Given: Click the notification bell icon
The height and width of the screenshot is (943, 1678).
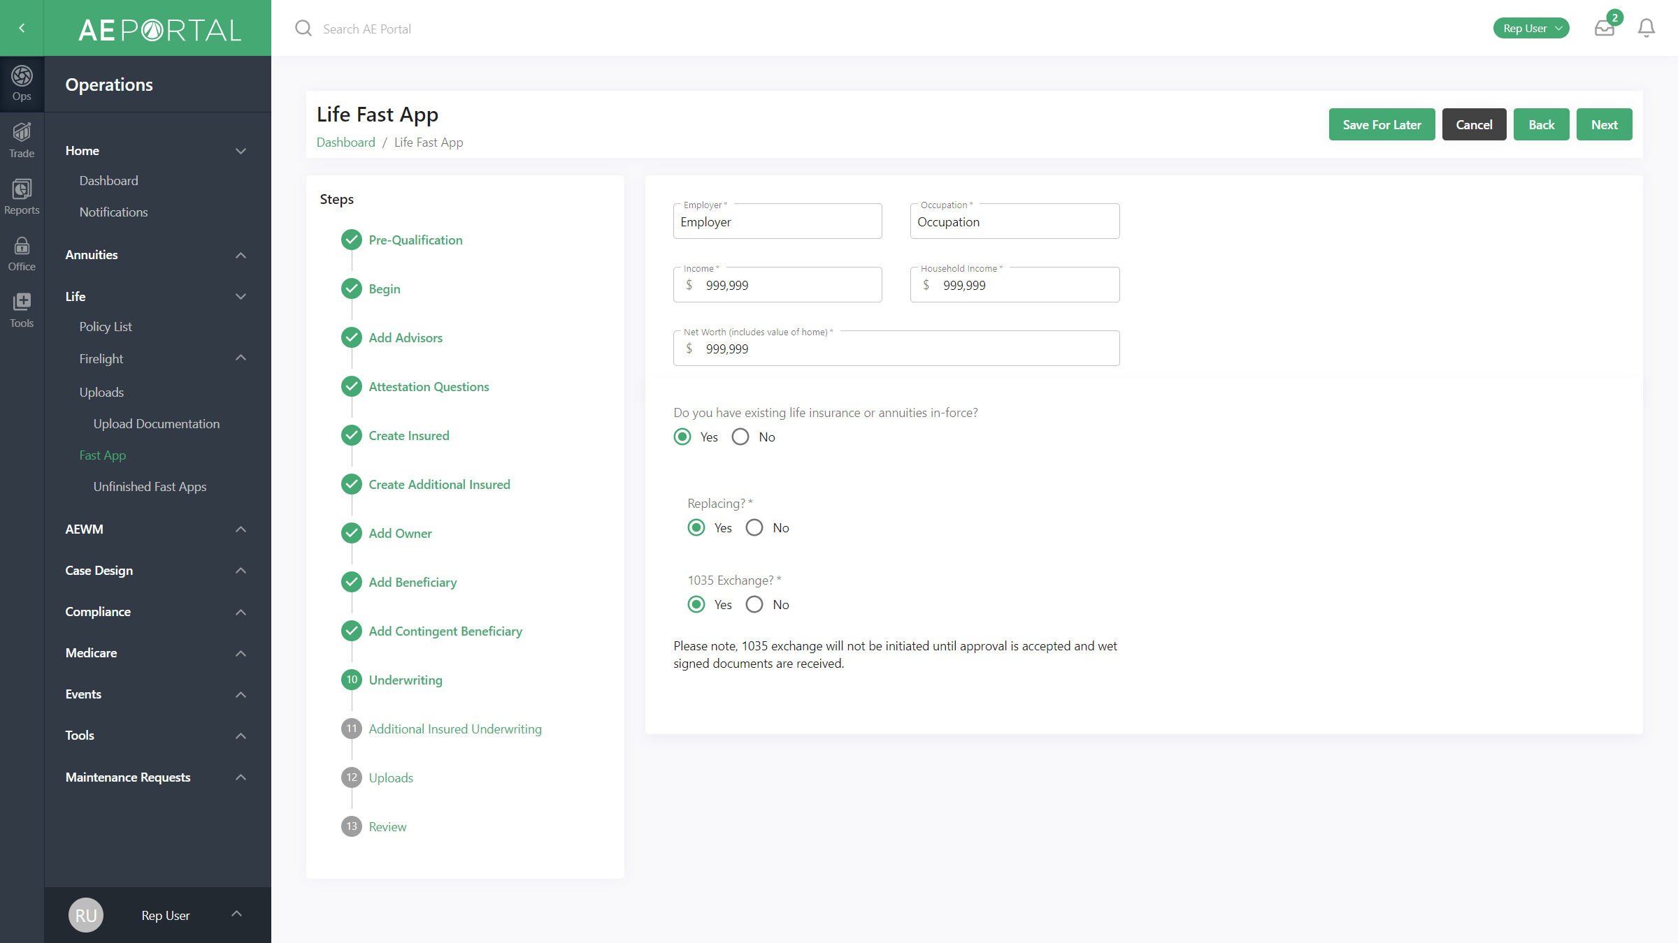Looking at the screenshot, I should tap(1646, 28).
